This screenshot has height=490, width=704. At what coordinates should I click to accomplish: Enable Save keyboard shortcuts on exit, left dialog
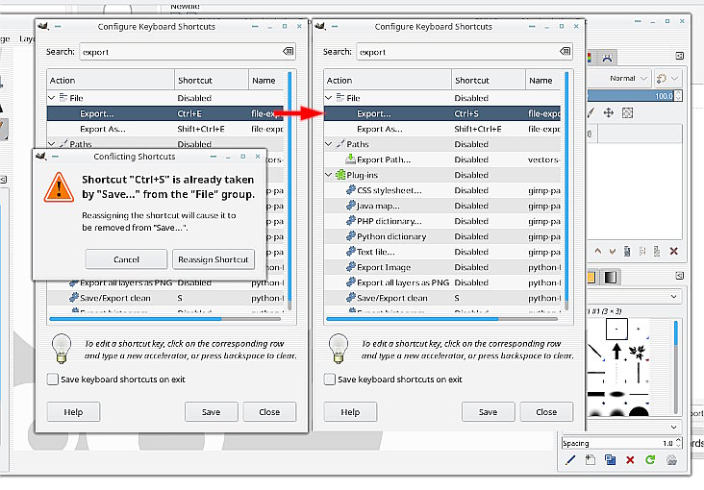[53, 380]
